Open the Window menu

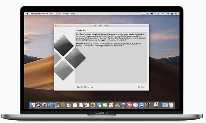click(x=66, y=14)
